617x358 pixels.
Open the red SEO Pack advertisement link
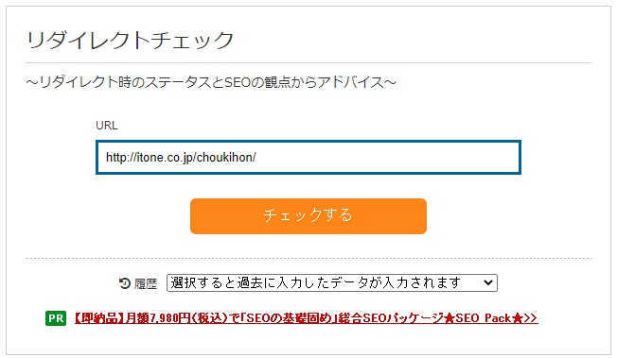pos(306,318)
